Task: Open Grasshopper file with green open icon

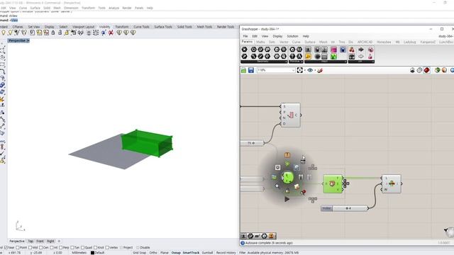Action: 244,70
